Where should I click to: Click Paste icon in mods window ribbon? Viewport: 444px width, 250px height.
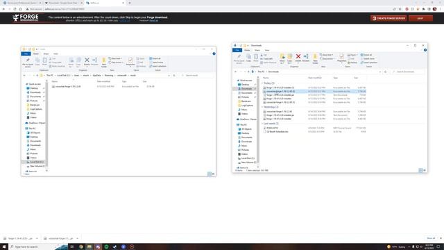click(x=44, y=62)
